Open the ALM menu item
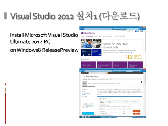Screen dimensions: 168x126 click(x=104, y=36)
